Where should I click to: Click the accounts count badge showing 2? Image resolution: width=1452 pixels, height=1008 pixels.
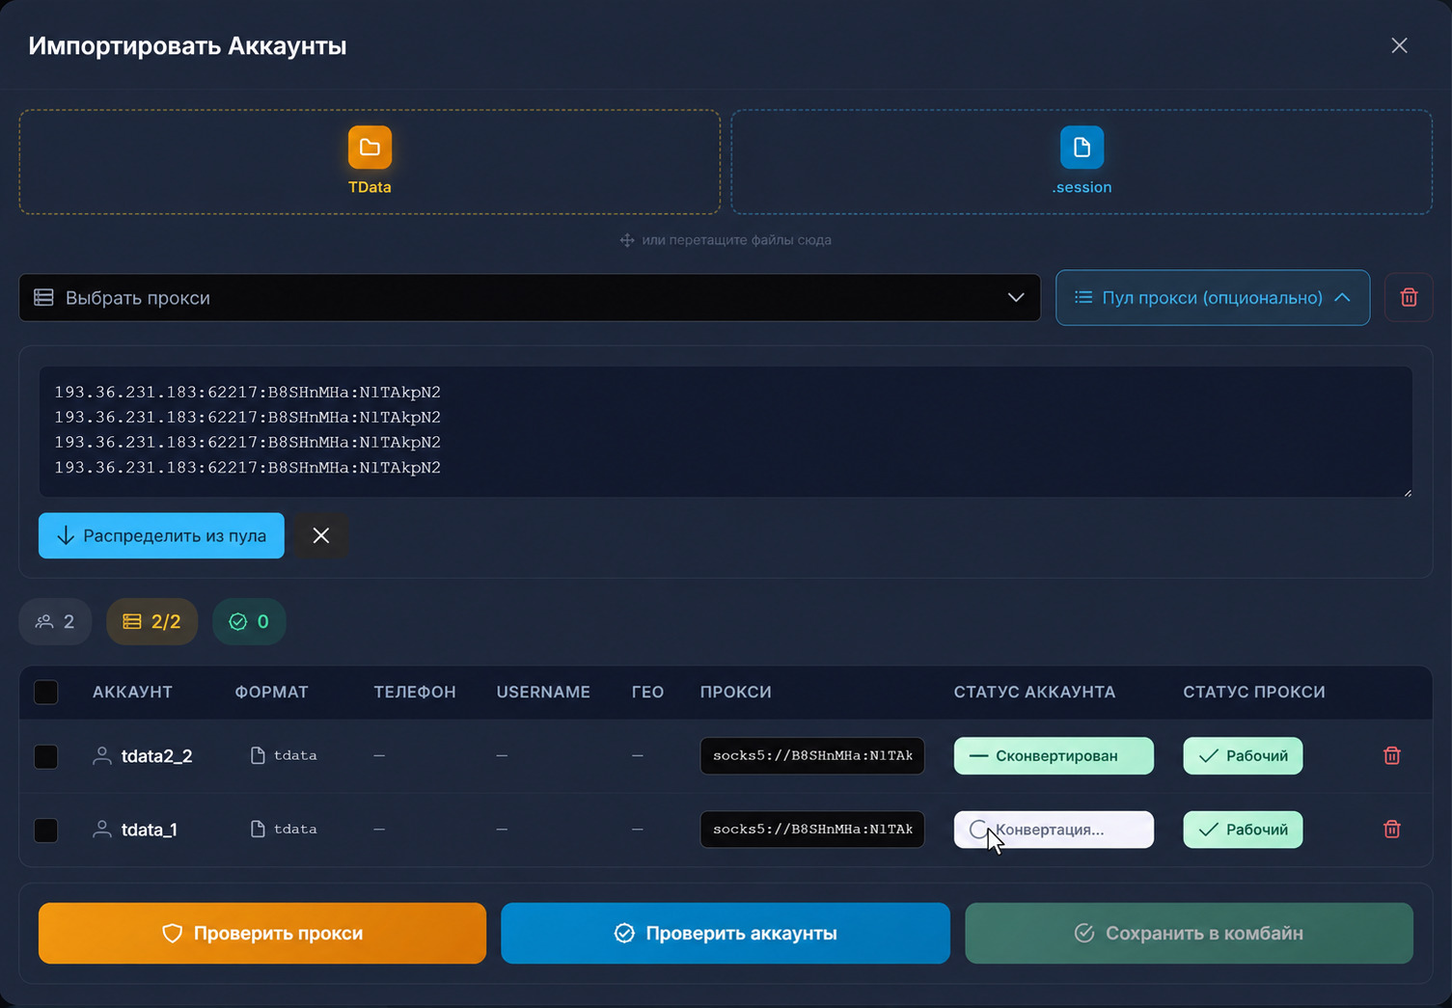(55, 621)
